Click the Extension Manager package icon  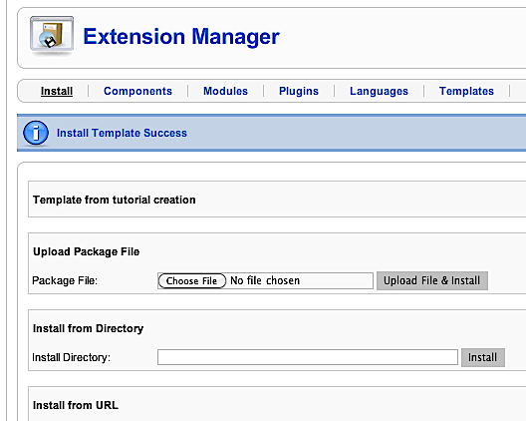52,35
